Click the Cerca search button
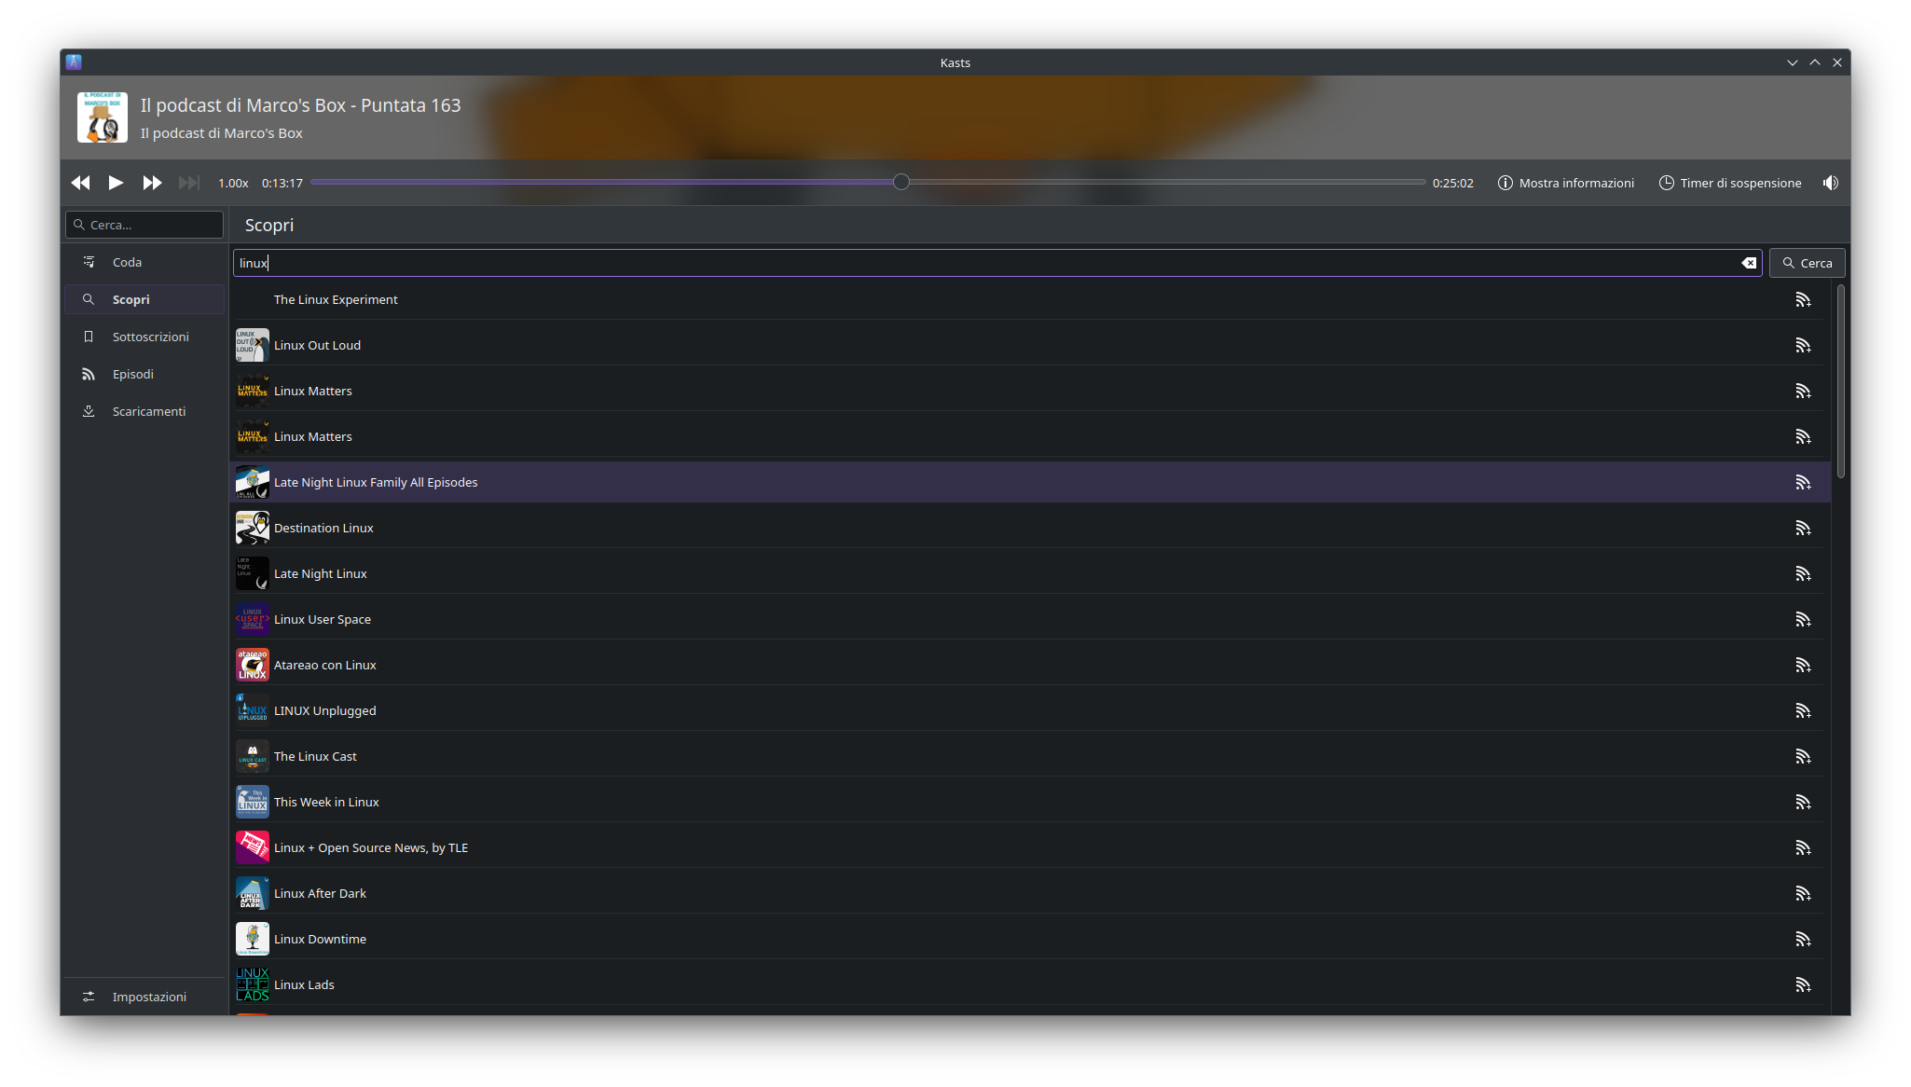This screenshot has height=1087, width=1911. (1807, 263)
